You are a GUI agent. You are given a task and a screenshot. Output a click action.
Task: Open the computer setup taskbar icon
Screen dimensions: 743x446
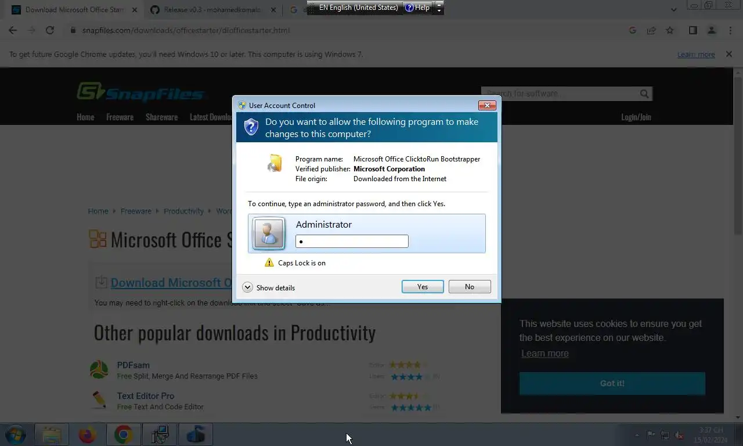160,434
